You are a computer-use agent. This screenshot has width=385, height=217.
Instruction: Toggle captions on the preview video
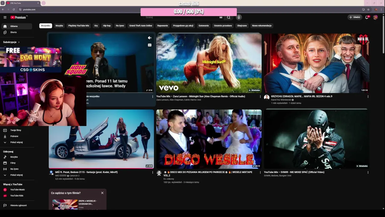point(149,45)
